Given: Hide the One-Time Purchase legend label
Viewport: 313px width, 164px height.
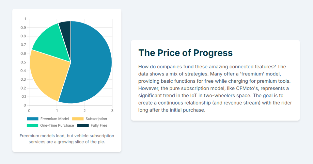Looking at the screenshot, I should click(57, 125).
